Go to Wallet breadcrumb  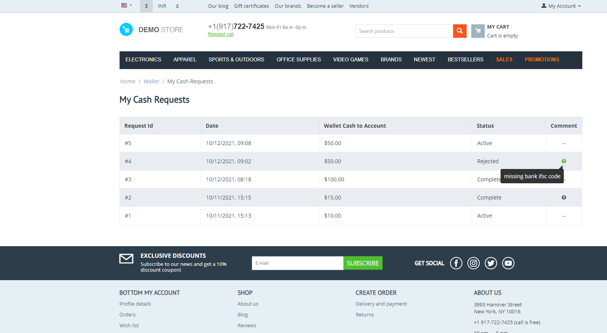pos(151,81)
